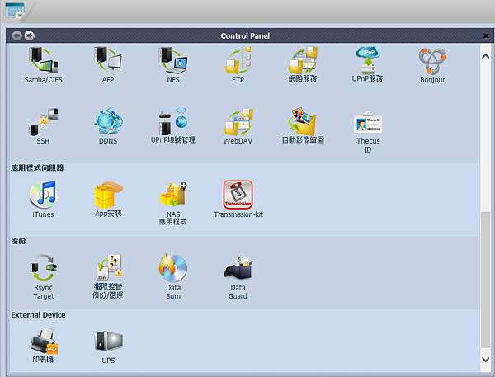
Task: Click the vertical scrollbar thumb
Action: [x=486, y=280]
